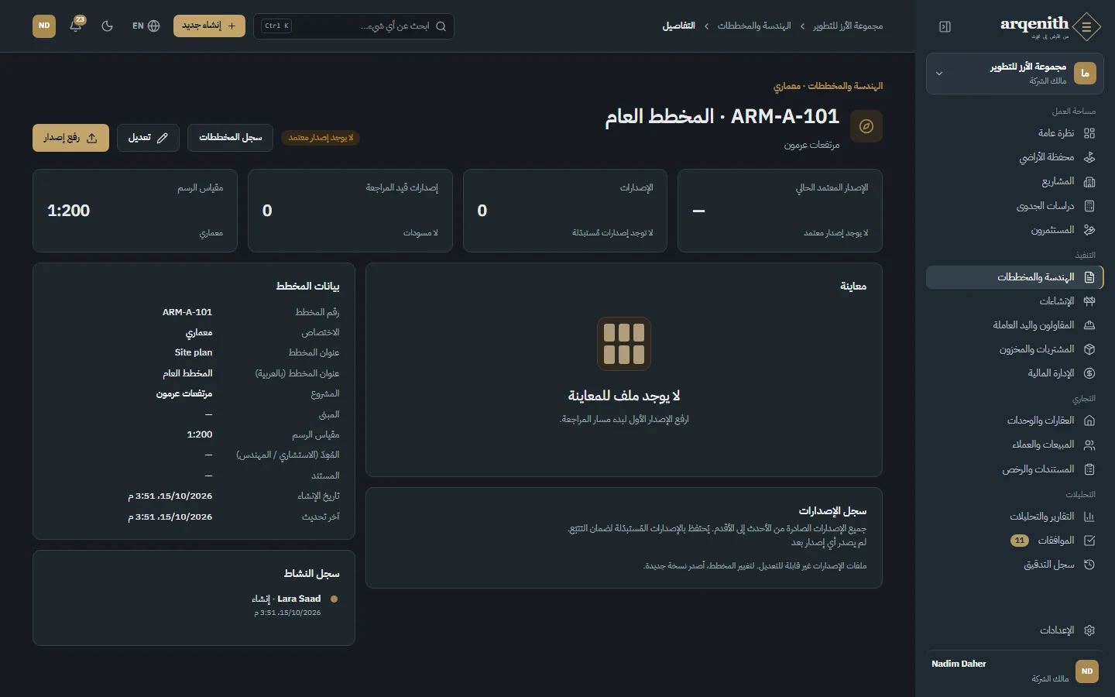Image resolution: width=1115 pixels, height=697 pixels.
Task: Open notifications bell with 23 badge
Action: pyautogui.click(x=76, y=26)
